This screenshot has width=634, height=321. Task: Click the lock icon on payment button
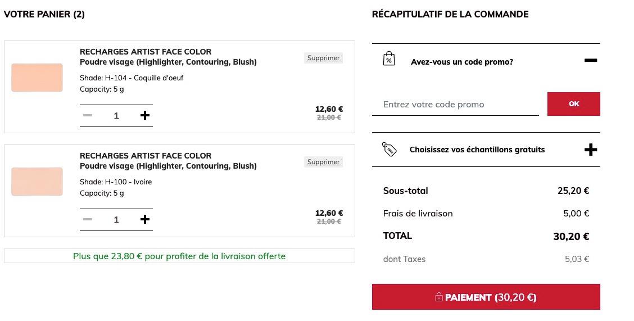coord(439,297)
